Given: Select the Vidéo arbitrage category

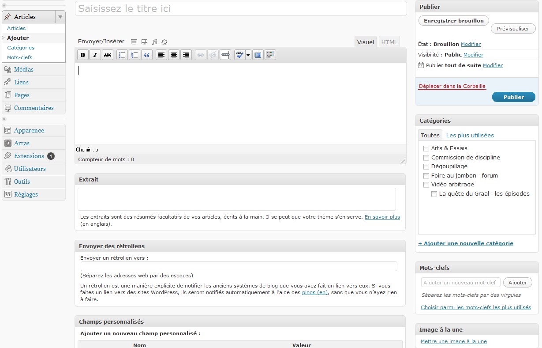Looking at the screenshot, I should [x=426, y=185].
